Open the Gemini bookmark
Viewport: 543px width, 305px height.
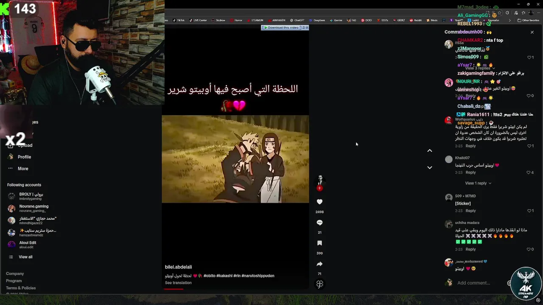pos(336,20)
